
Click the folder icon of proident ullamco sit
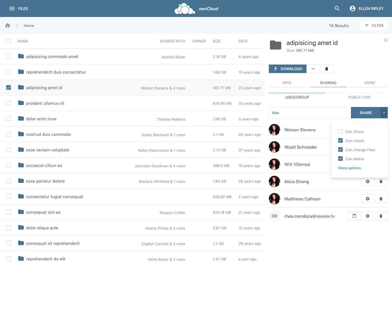pyautogui.click(x=21, y=103)
